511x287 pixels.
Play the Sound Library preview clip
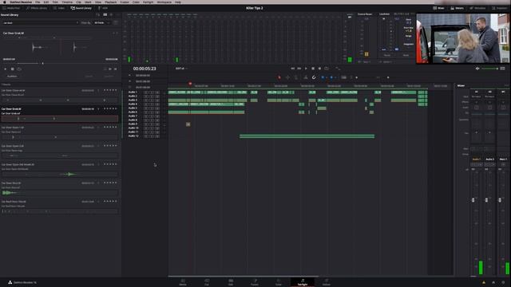6,69
